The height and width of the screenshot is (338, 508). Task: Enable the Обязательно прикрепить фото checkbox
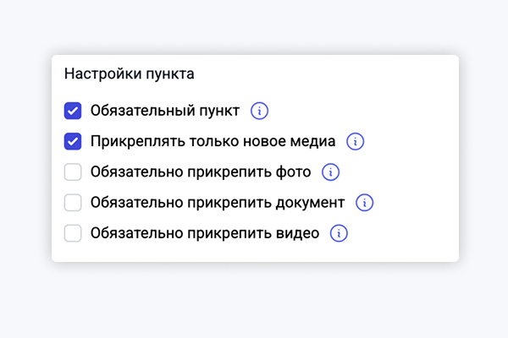pyautogui.click(x=73, y=172)
